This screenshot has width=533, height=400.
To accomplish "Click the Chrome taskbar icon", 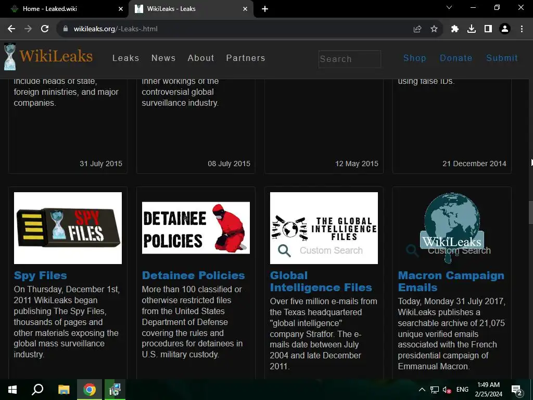I will tap(90, 390).
